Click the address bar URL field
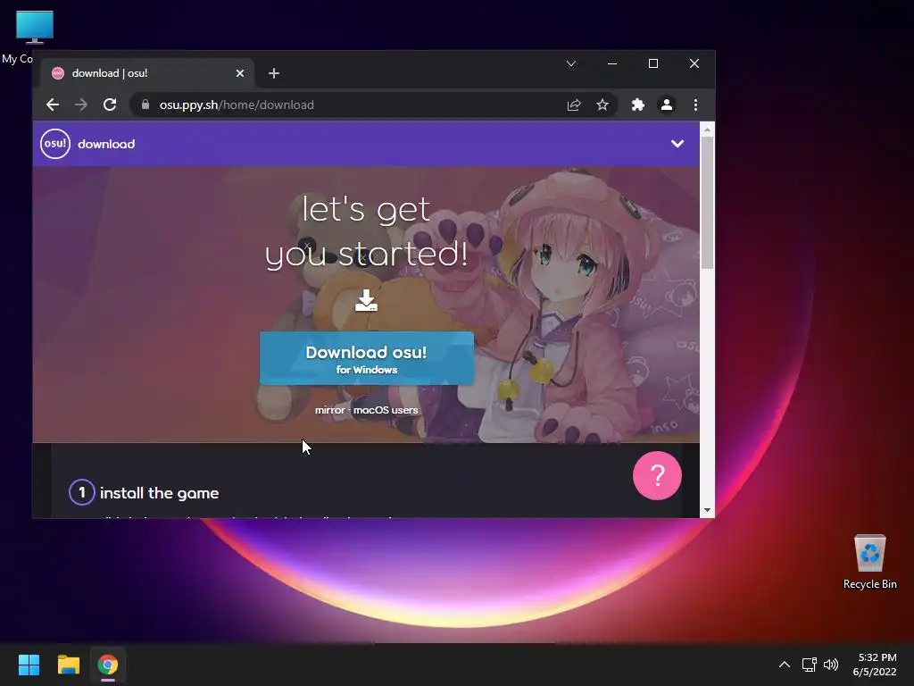Viewport: 914px width, 686px height. [373, 105]
